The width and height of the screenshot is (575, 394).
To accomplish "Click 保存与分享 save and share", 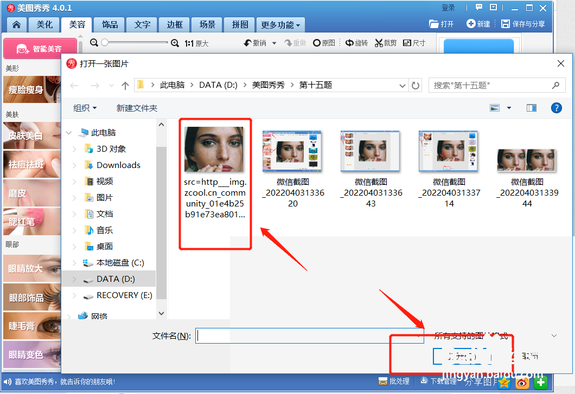I will tap(523, 24).
